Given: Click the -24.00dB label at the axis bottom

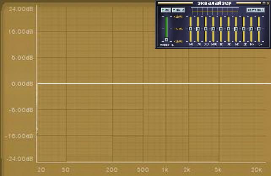Looking at the screenshot, I should (x=19, y=159).
